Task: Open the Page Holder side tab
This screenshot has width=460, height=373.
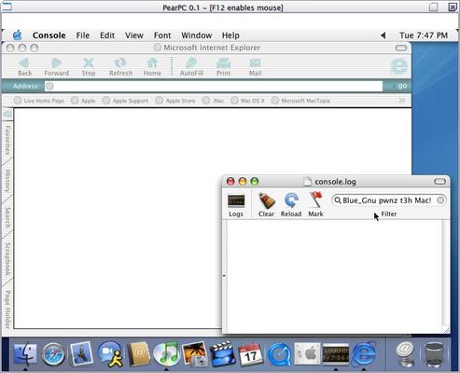Action: pyautogui.click(x=7, y=310)
